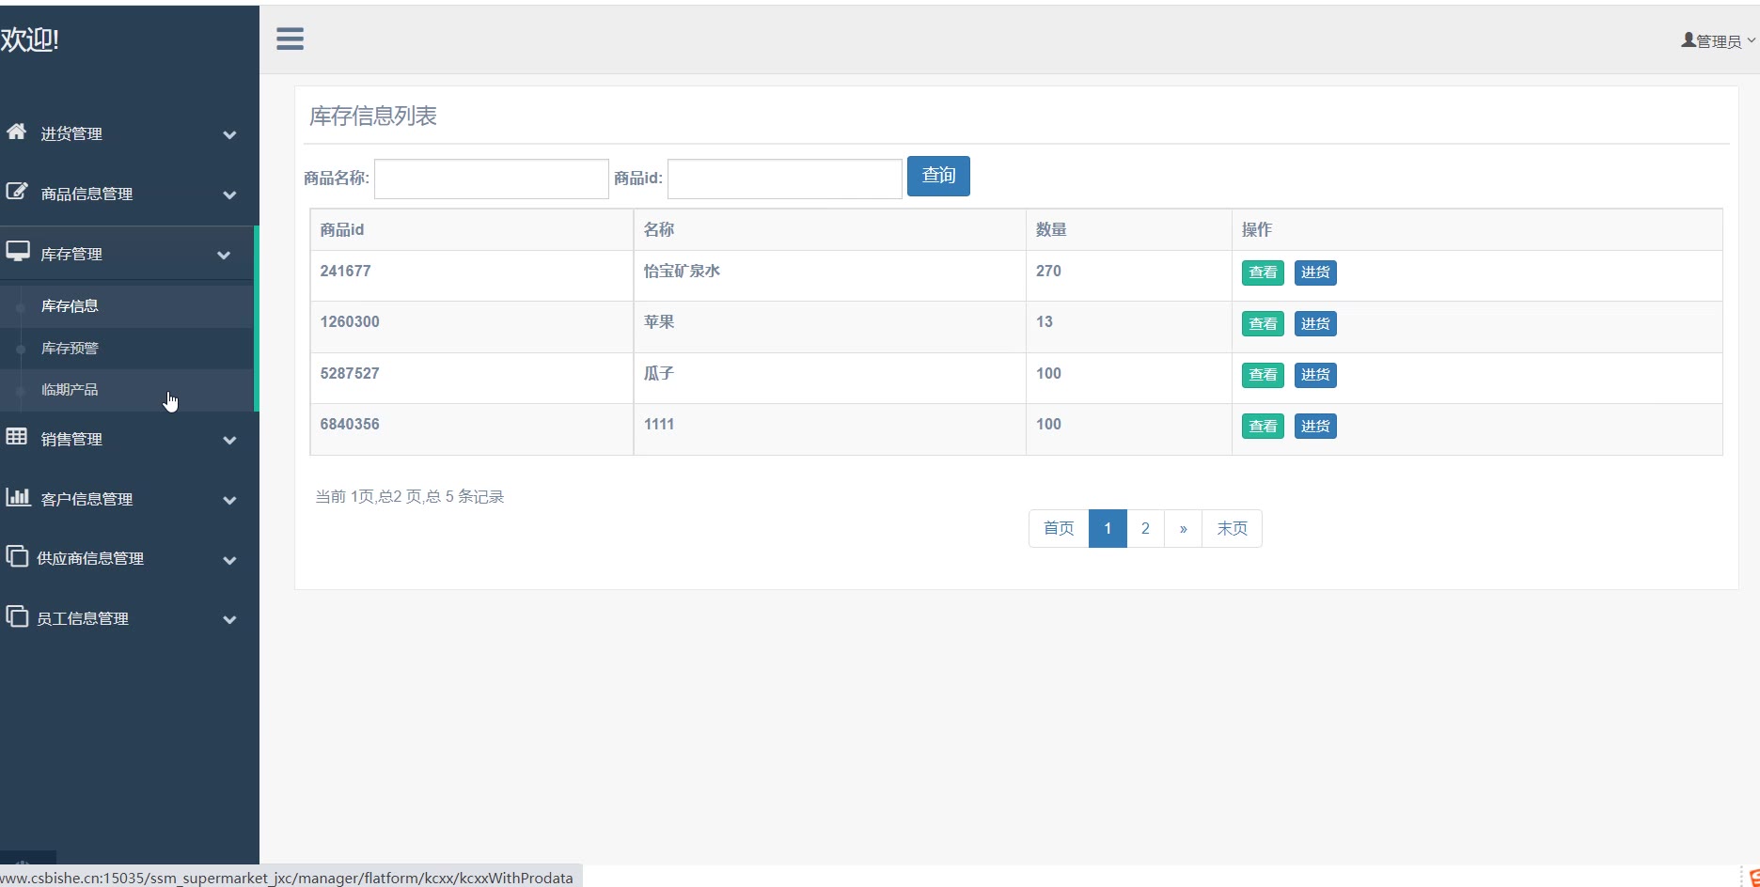This screenshot has height=887, width=1760.
Task: Click quantity 270 cell
Action: click(x=1129, y=275)
